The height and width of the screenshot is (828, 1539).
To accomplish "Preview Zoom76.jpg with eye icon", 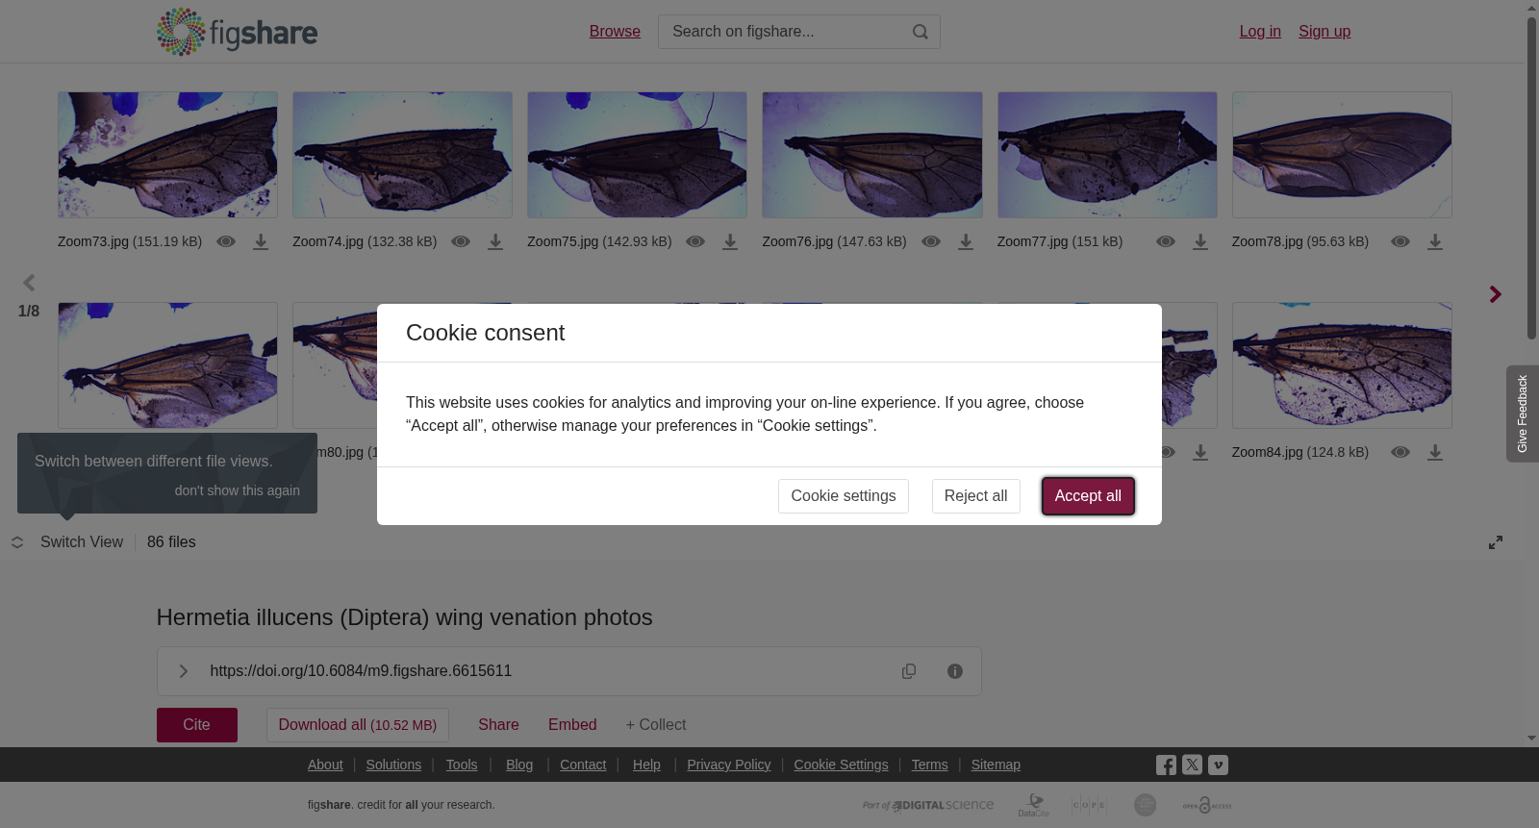I will point(931,241).
